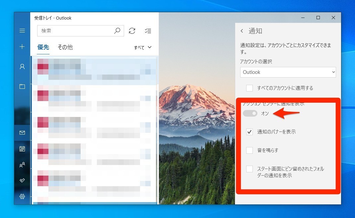355x218 pixels.
Task: Enable スタート画面にピン留めされたフォルダー notification checkbox
Action: point(249,169)
